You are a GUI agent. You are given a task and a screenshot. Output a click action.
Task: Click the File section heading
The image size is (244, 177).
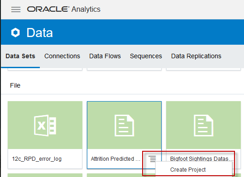(x=15, y=85)
